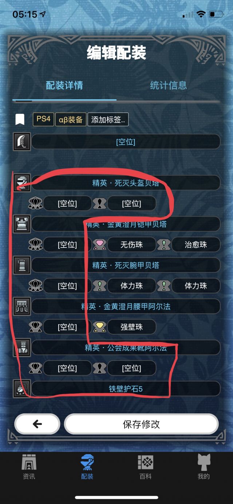Click the 保存修改 button
The height and width of the screenshot is (504, 233).
(141, 424)
